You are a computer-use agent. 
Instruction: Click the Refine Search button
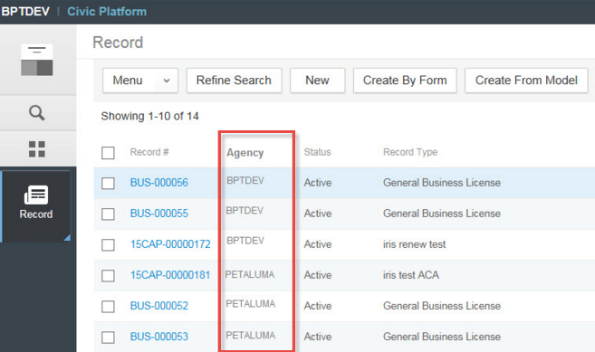click(235, 81)
